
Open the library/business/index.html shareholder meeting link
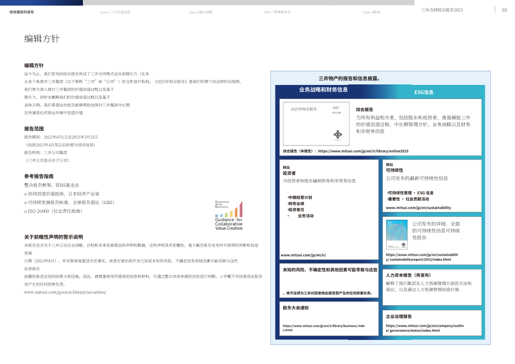[324, 328]
